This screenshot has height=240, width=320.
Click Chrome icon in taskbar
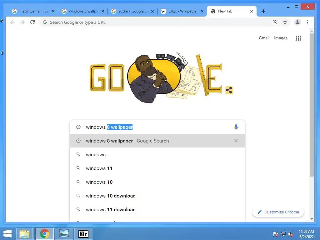(44, 234)
